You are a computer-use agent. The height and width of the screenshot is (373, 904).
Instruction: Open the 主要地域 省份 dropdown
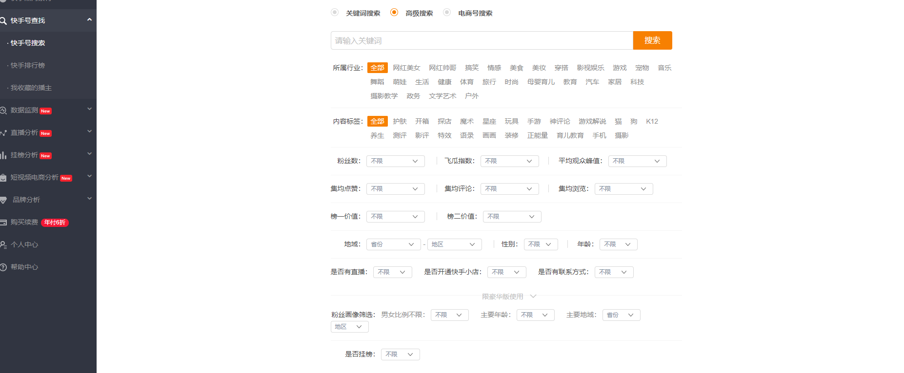click(622, 315)
